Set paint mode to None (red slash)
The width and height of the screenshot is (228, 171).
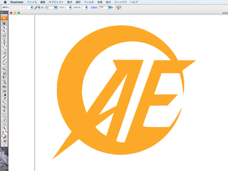(6, 141)
